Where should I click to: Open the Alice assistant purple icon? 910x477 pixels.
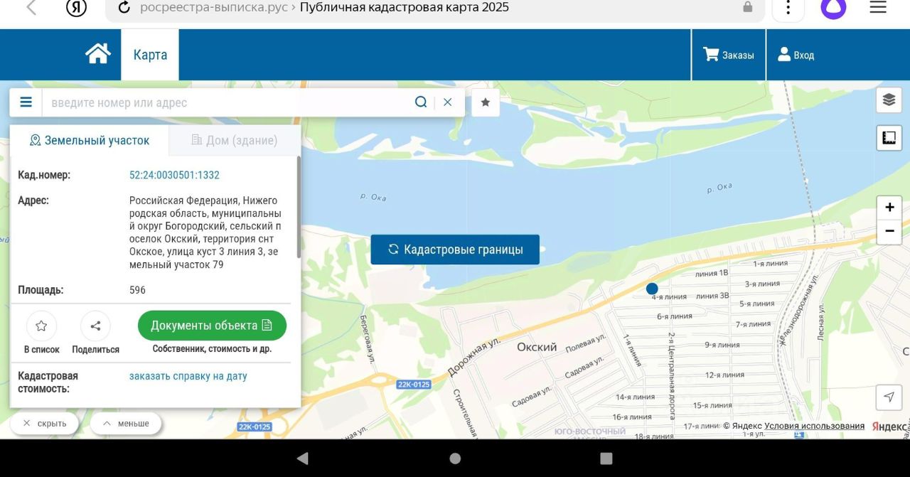(x=833, y=8)
